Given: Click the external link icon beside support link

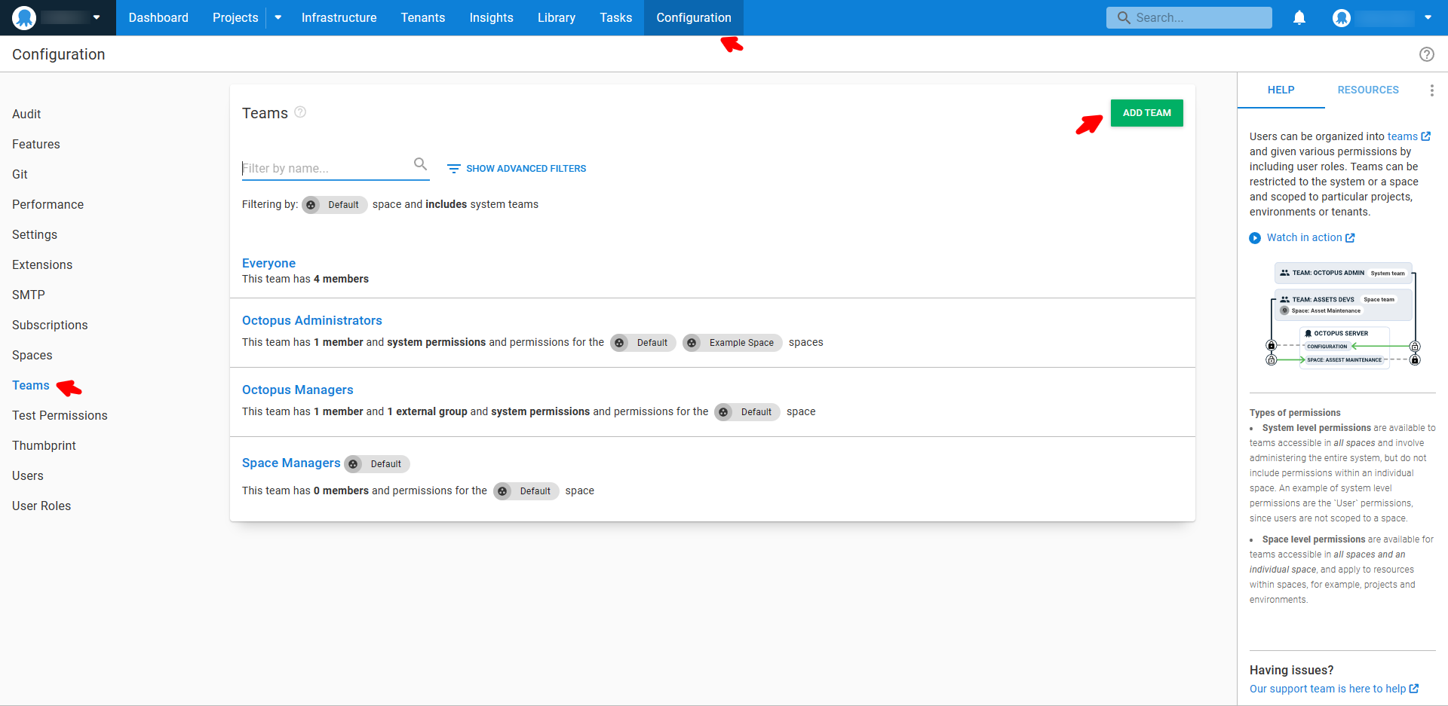Looking at the screenshot, I should [x=1414, y=689].
